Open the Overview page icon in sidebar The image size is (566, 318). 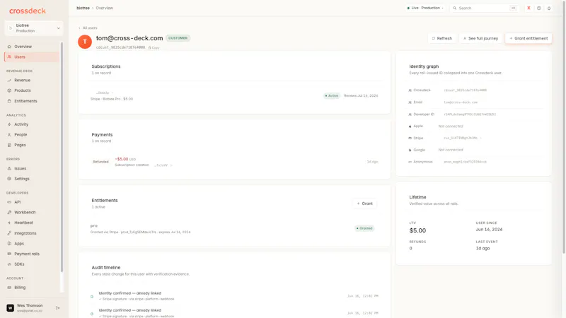9,47
